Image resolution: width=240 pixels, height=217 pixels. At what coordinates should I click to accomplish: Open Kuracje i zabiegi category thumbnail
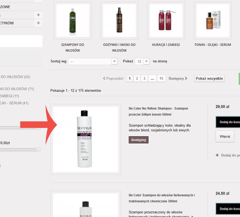pyautogui.click(x=166, y=20)
